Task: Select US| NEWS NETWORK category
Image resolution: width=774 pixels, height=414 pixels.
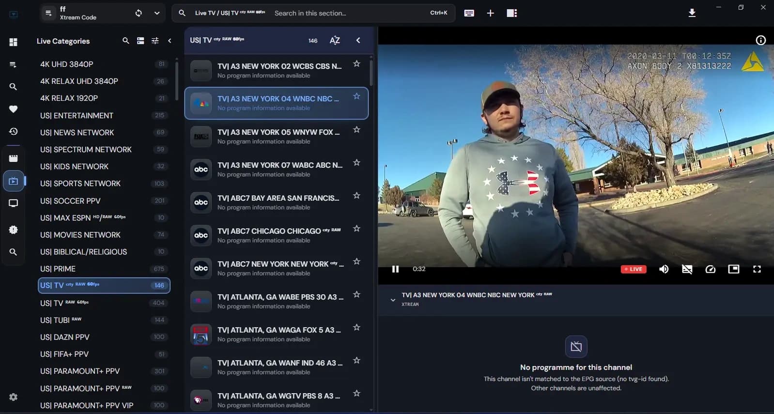Action: tap(104, 132)
